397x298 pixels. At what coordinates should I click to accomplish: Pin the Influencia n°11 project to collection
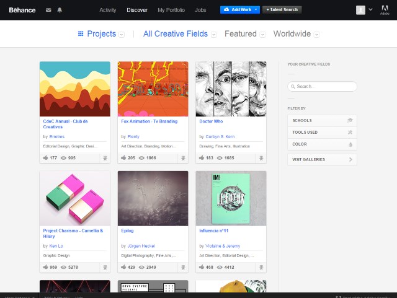(x=261, y=268)
